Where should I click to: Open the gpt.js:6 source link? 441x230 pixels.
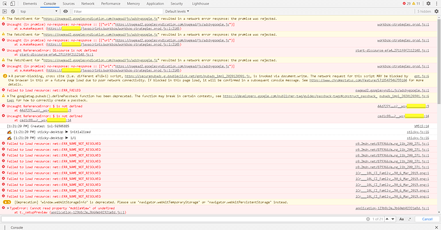421,76
